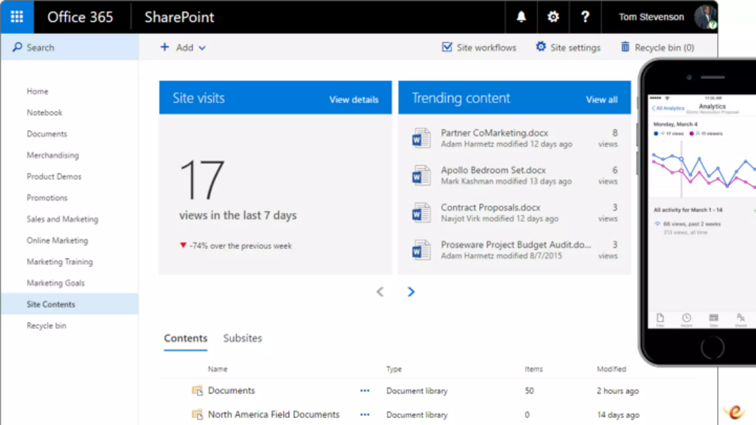The width and height of the screenshot is (756, 425).
Task: Go to next analytics card arrow
Action: (411, 292)
